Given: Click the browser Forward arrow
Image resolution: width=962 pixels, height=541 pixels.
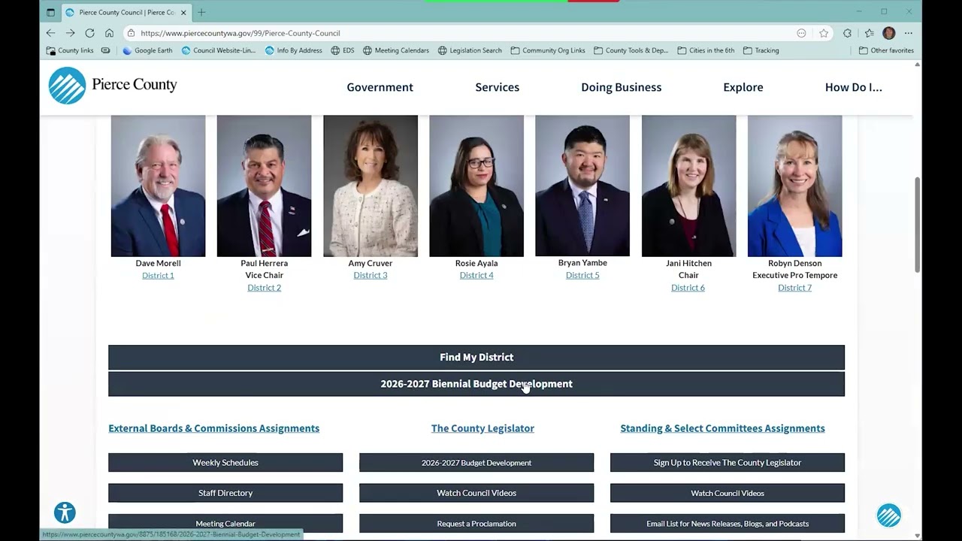Looking at the screenshot, I should click(70, 33).
